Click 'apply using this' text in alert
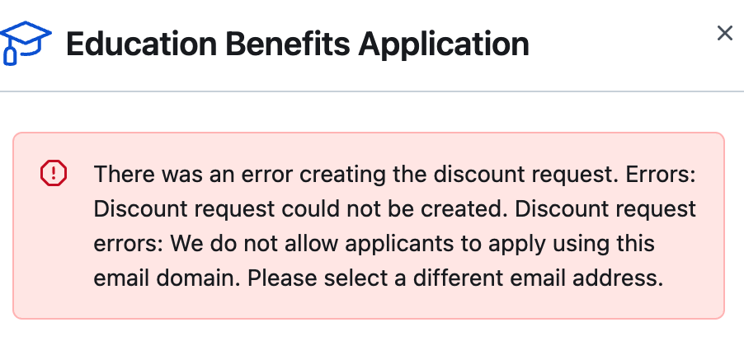744x341 pixels. point(572,245)
